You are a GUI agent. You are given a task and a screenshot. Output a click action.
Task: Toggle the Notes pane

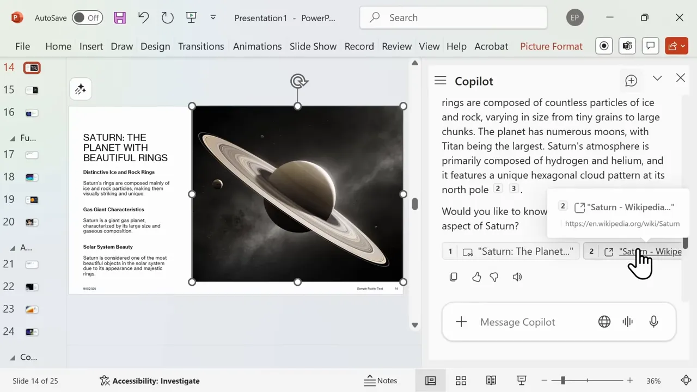(x=381, y=381)
